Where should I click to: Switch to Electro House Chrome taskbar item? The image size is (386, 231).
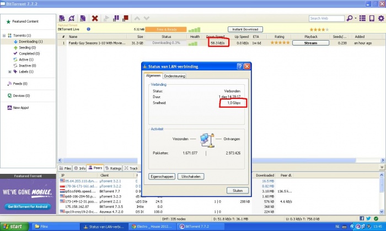pyautogui.click(x=153, y=227)
